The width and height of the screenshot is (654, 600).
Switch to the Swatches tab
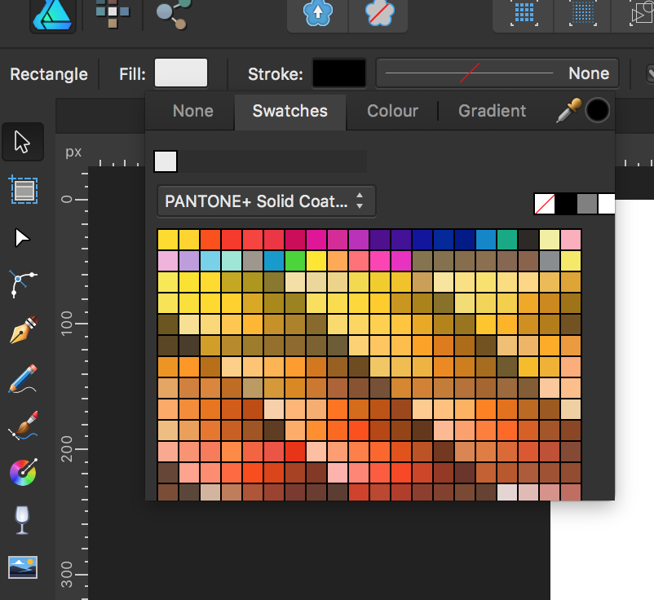290,112
